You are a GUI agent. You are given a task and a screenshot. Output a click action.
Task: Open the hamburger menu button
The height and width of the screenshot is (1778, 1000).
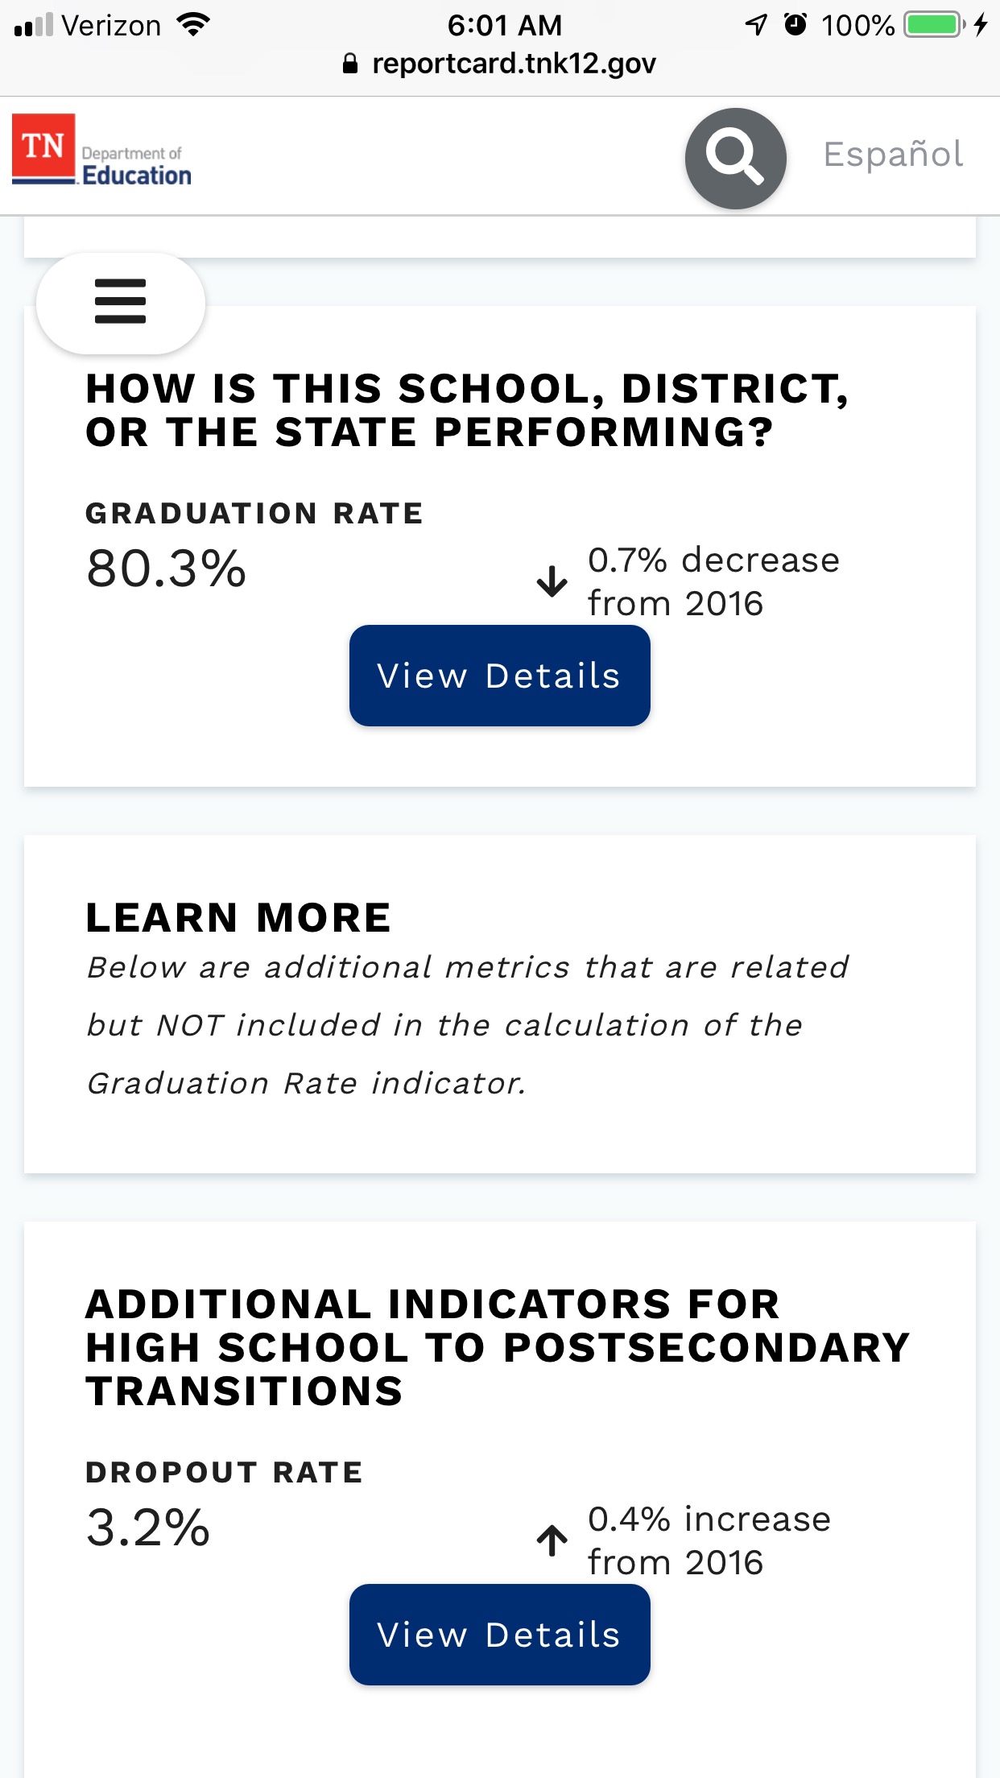point(121,302)
